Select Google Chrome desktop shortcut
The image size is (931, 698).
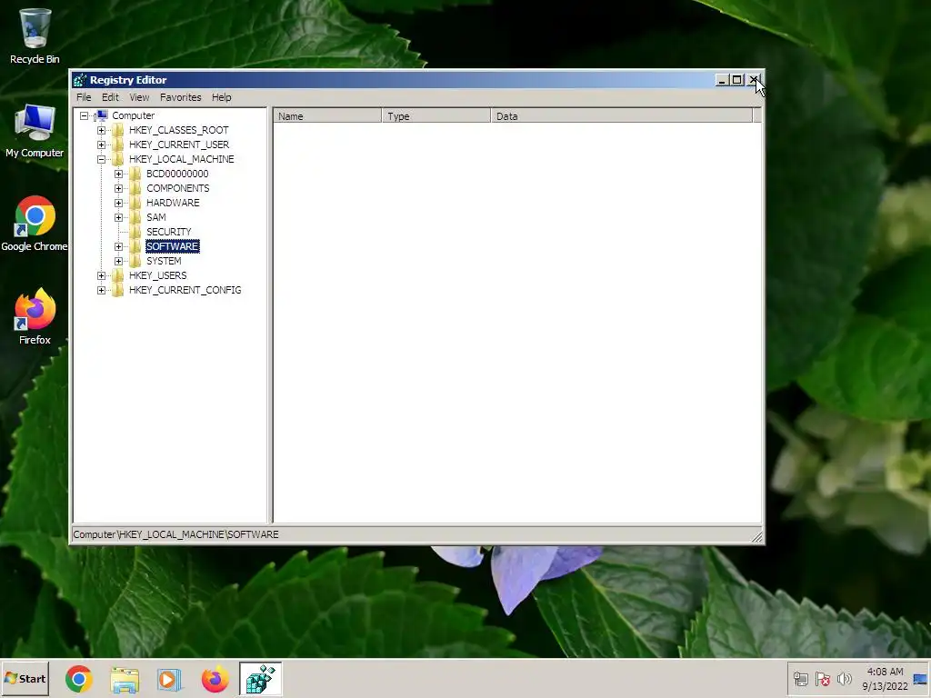35,224
